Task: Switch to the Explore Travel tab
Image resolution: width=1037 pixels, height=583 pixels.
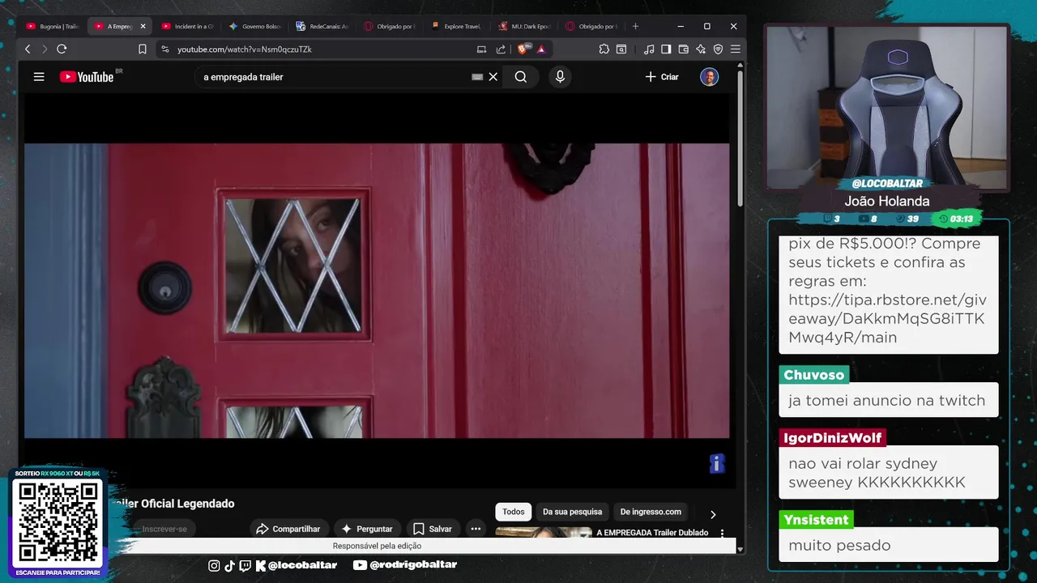Action: click(x=456, y=26)
